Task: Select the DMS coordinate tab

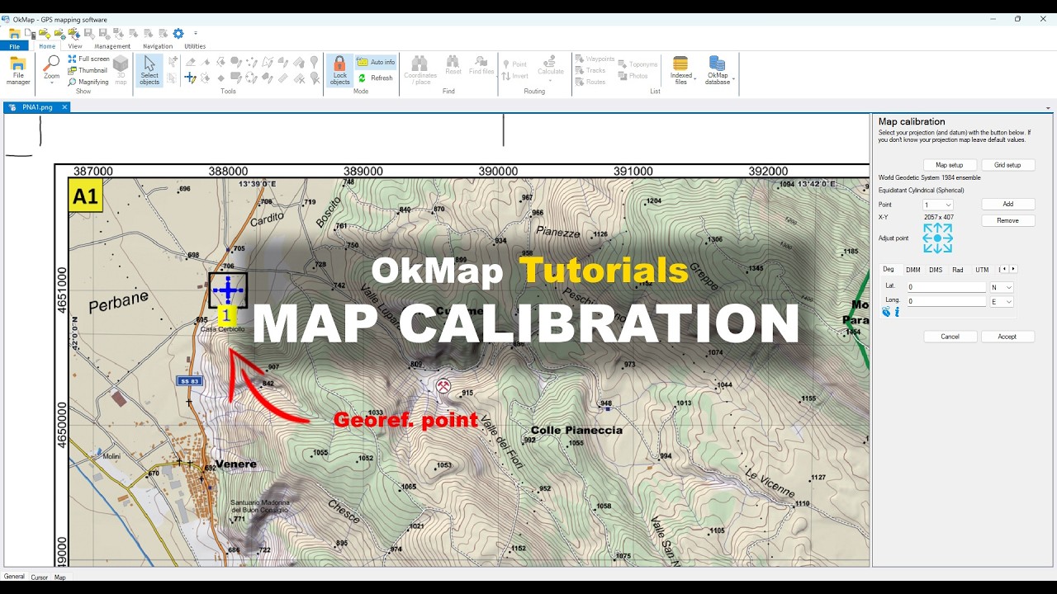Action: tap(936, 270)
